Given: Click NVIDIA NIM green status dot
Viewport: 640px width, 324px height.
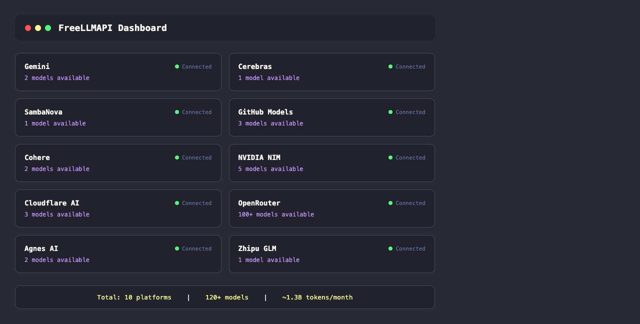Looking at the screenshot, I should [x=390, y=157].
